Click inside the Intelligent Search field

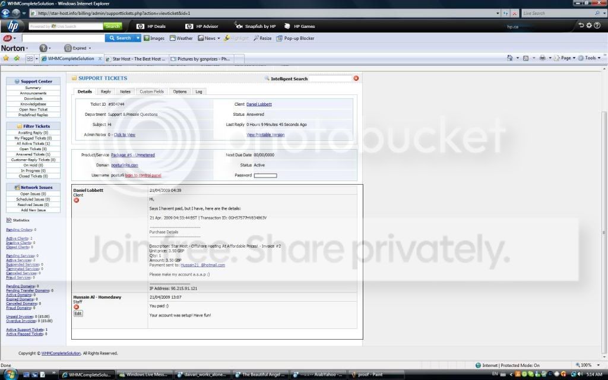(x=330, y=79)
